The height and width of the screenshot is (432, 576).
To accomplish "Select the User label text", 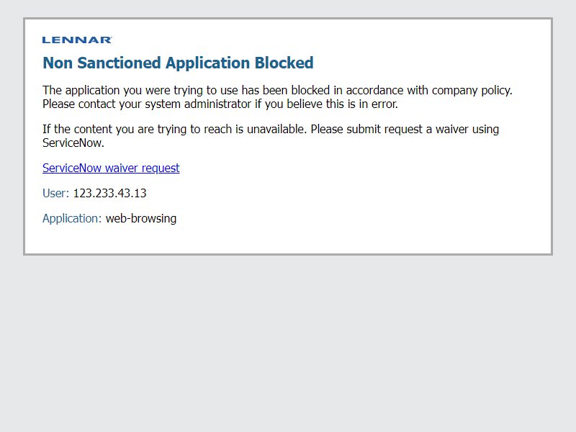I will coord(55,193).
